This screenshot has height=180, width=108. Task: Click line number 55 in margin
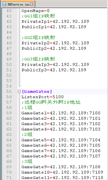[x=9, y=92]
